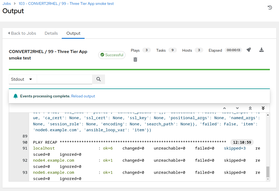Image resolution: width=279 pixels, height=191 pixels.
Task: Click node4.example.com in the recap
Action: 53,160
